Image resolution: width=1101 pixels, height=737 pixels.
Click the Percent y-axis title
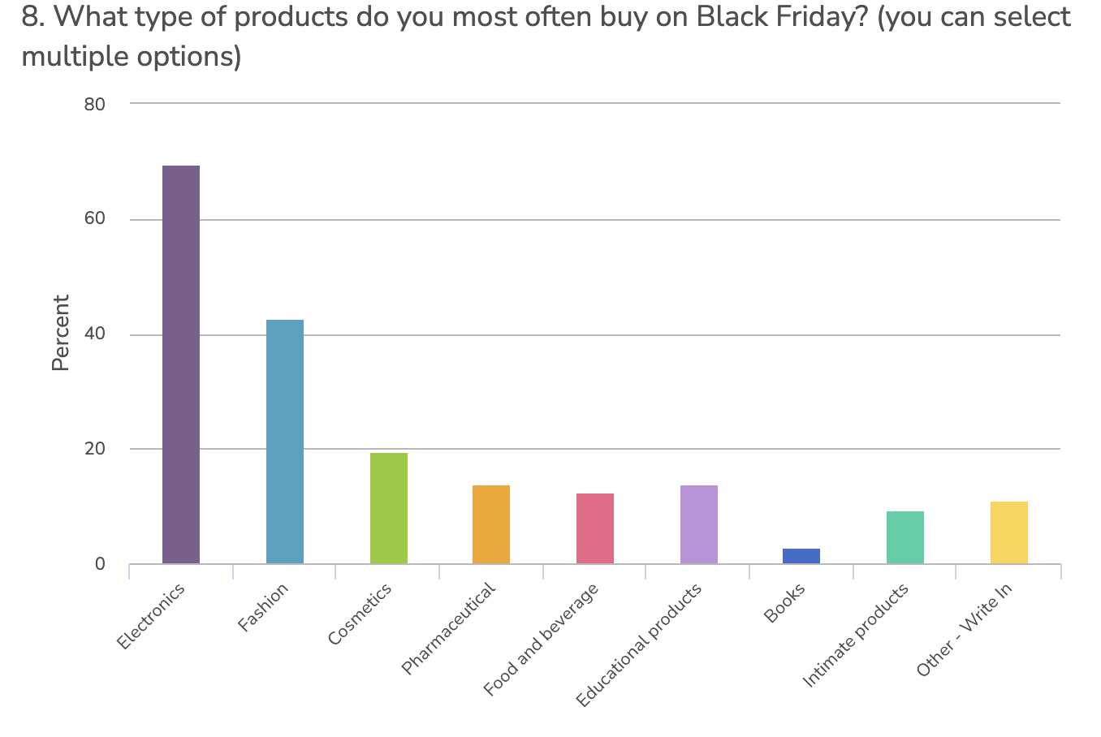coord(61,333)
